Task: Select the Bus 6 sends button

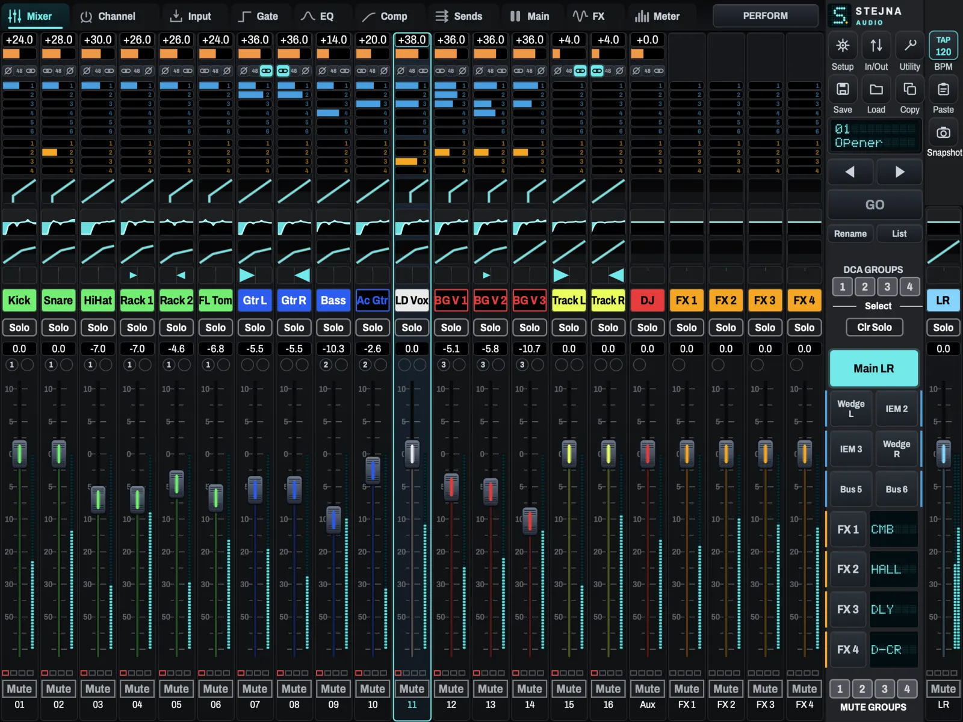Action: coord(896,489)
